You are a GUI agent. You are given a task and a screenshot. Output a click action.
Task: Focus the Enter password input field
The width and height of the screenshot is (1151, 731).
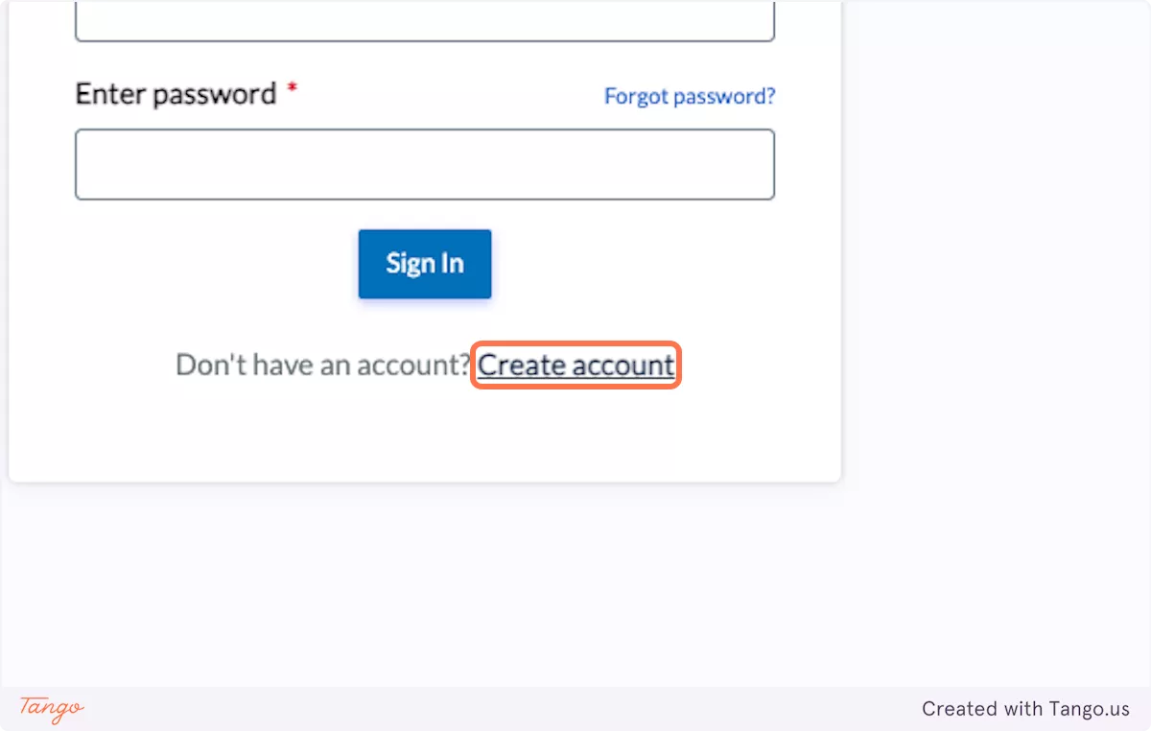425,165
